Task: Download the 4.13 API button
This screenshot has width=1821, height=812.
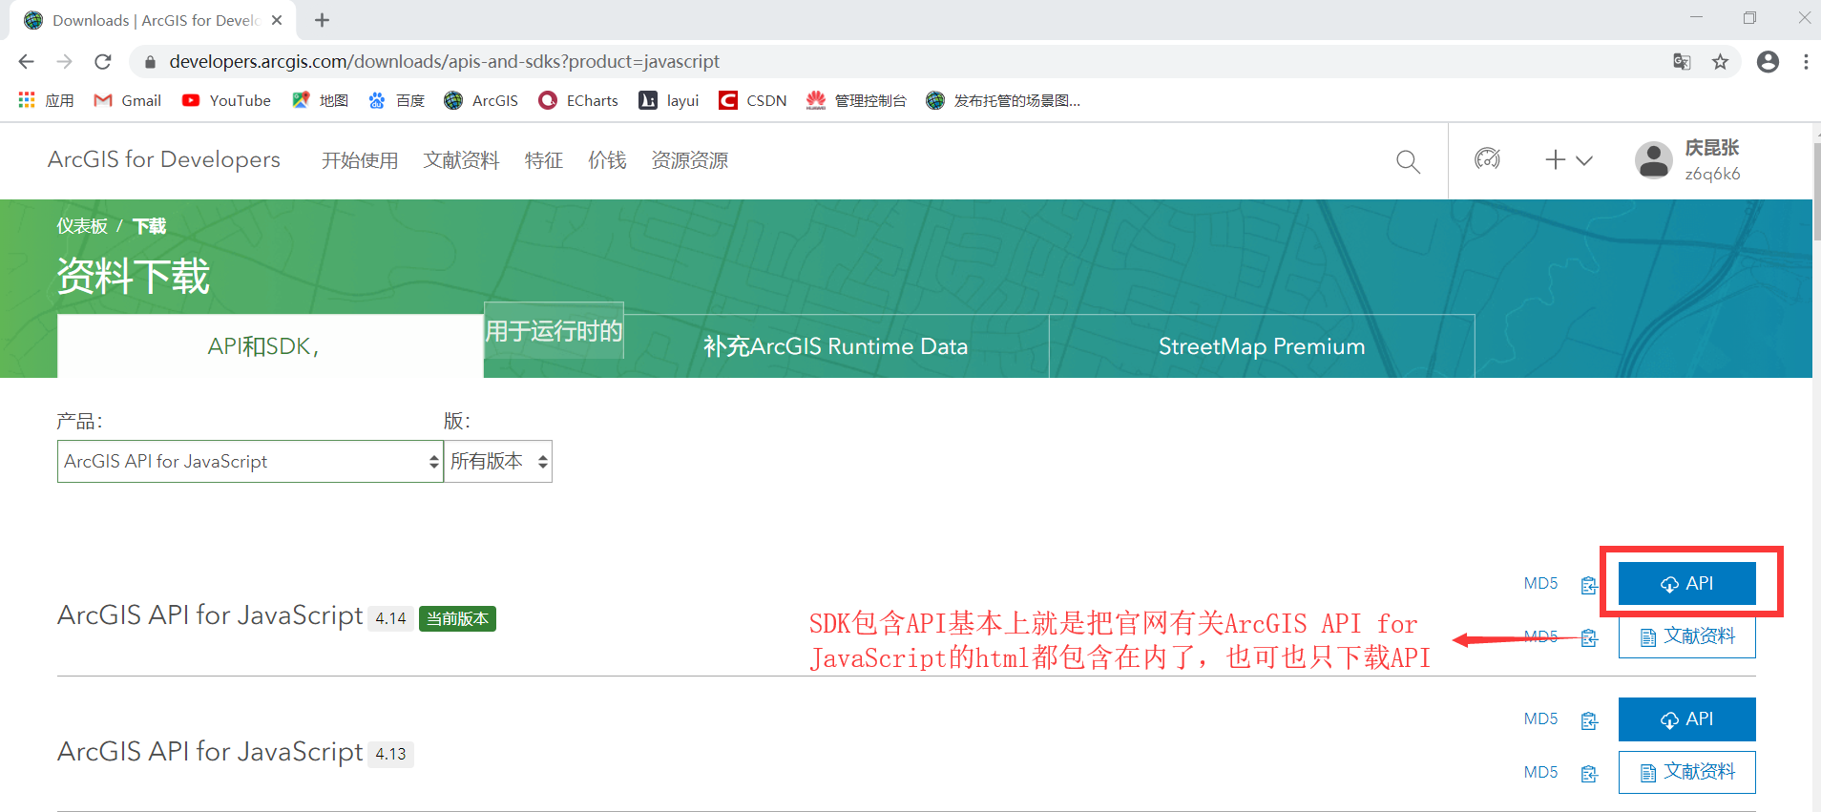Action: click(1686, 719)
